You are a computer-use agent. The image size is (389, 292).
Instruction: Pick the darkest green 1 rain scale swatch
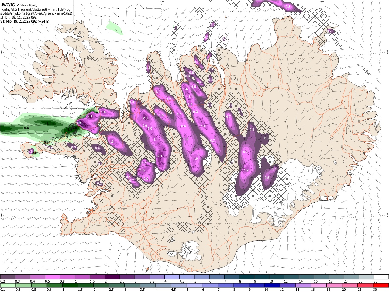[x=70, y=286]
